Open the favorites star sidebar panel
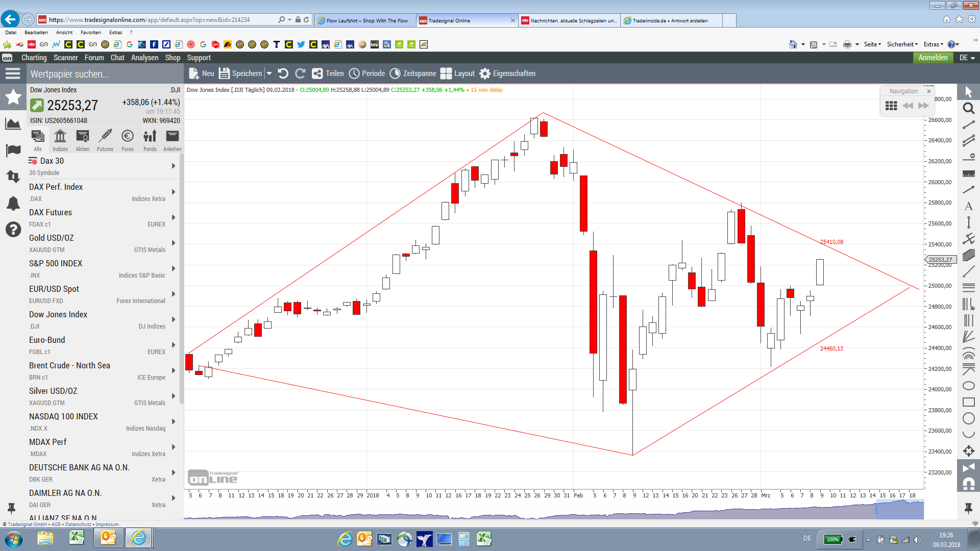This screenshot has width=980, height=551. click(x=13, y=97)
